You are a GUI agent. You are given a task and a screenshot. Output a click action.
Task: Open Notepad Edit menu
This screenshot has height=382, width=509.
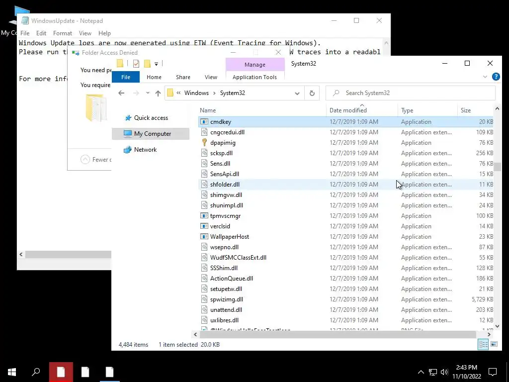pos(41,33)
